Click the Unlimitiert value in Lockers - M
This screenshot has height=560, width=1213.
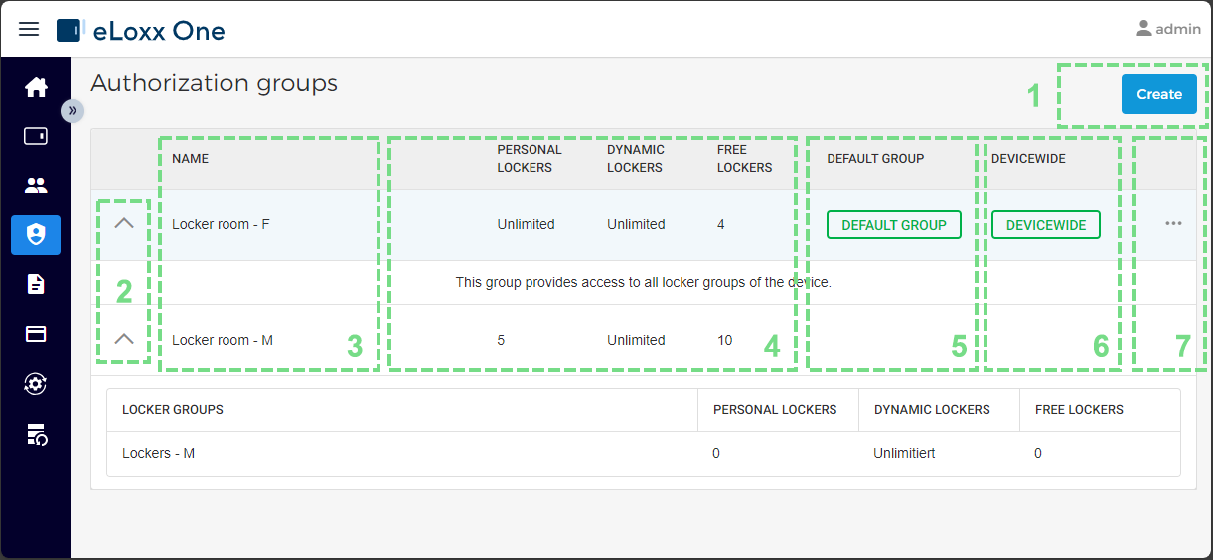tap(904, 453)
